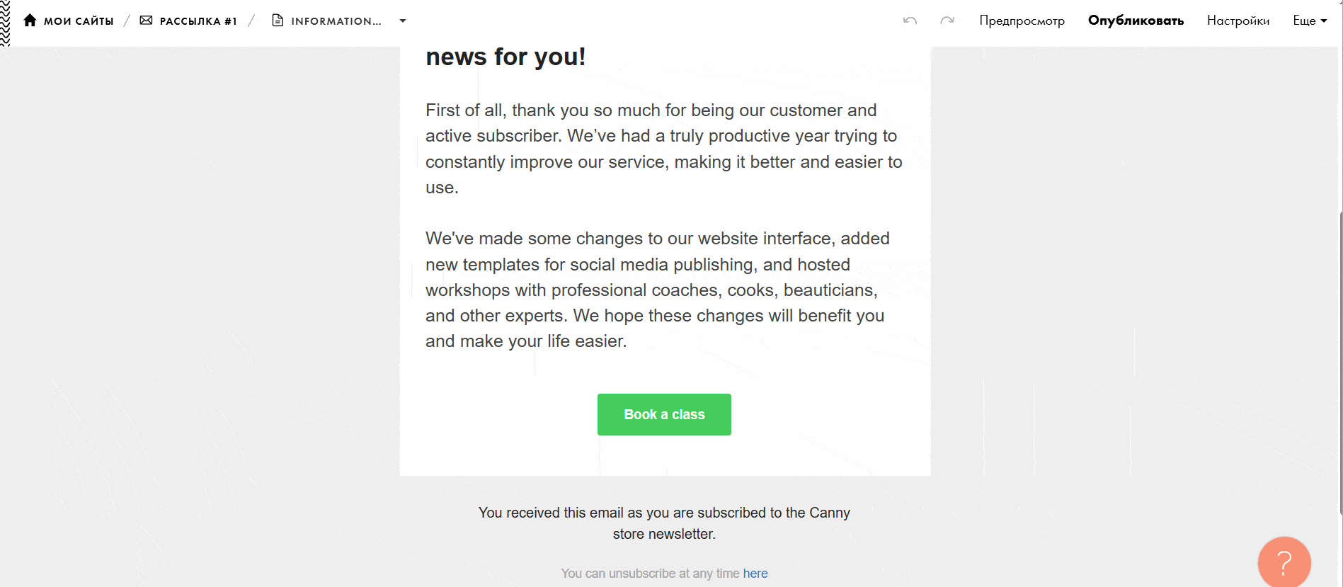
Task: Click the page document icon beside INFORMATION
Action: click(x=278, y=21)
